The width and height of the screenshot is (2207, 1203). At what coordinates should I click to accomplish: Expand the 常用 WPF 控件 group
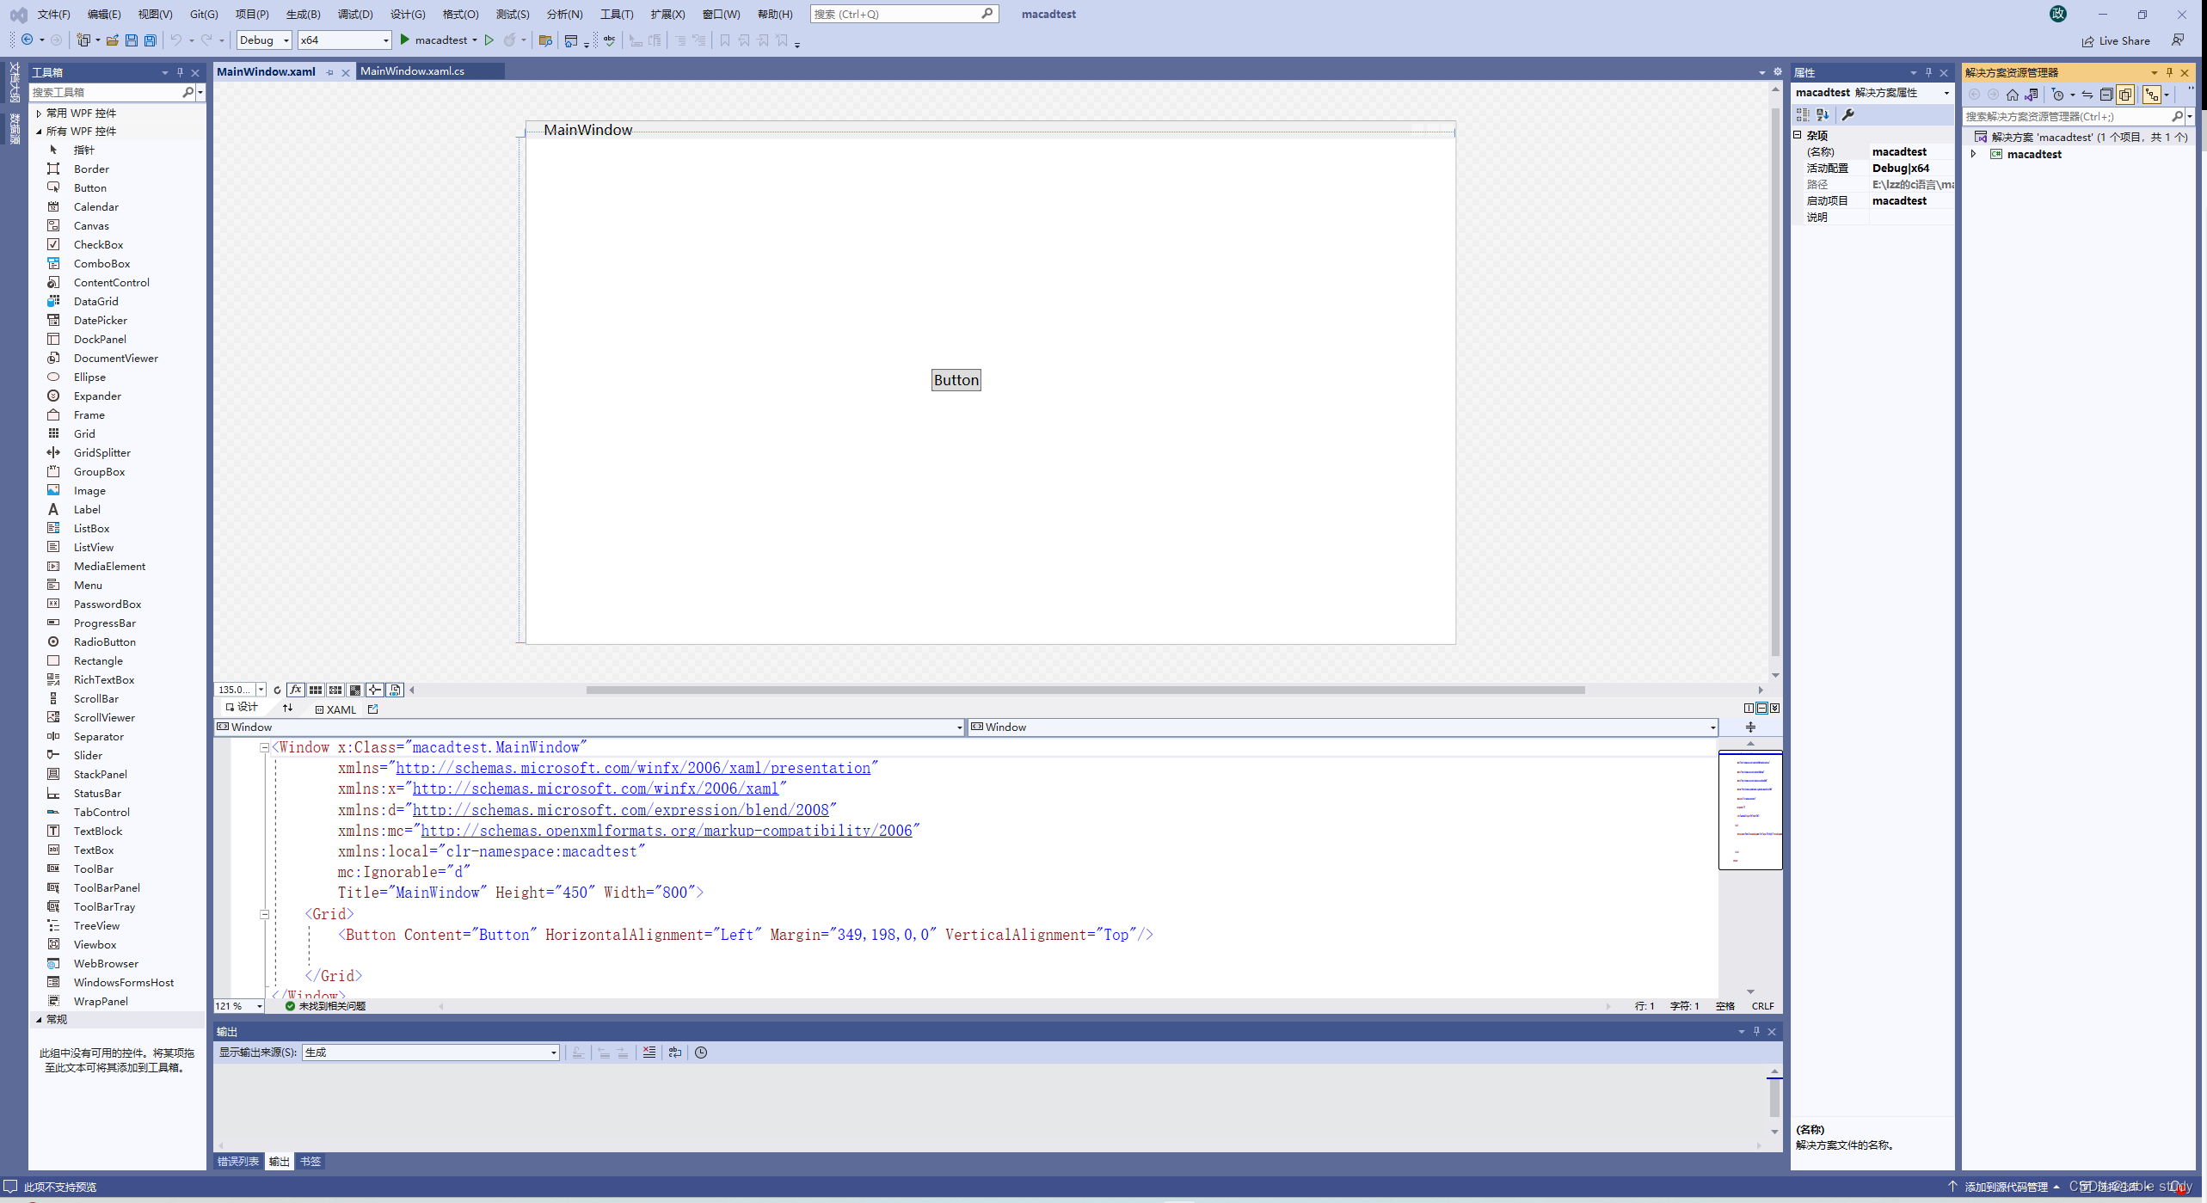pyautogui.click(x=39, y=113)
